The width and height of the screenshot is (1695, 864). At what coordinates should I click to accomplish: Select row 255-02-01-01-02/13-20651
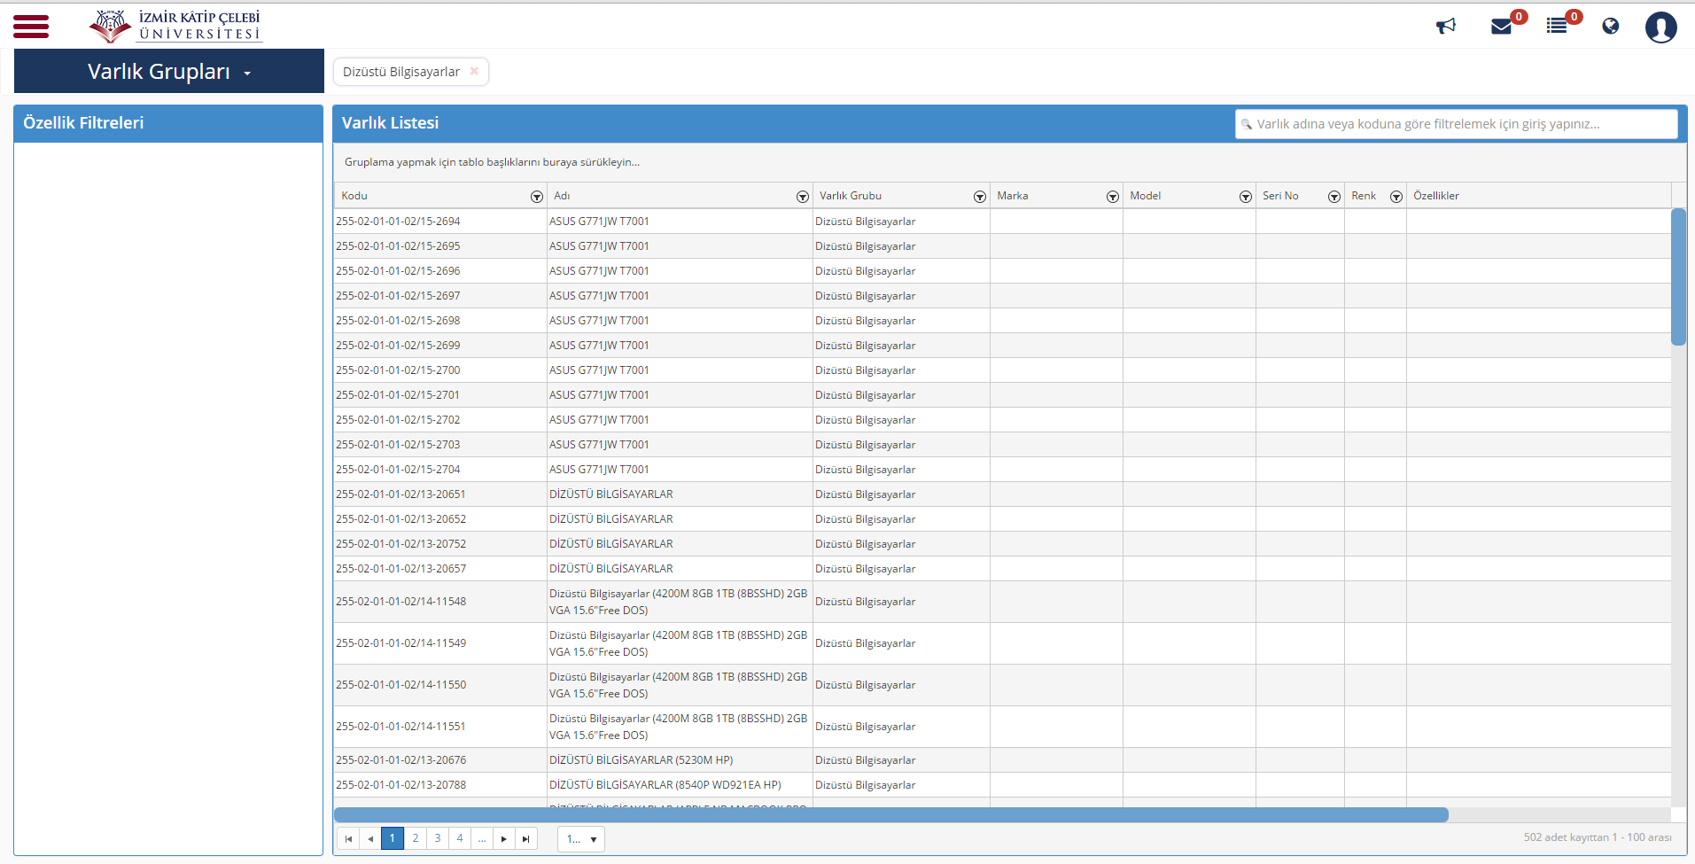pyautogui.click(x=1002, y=494)
